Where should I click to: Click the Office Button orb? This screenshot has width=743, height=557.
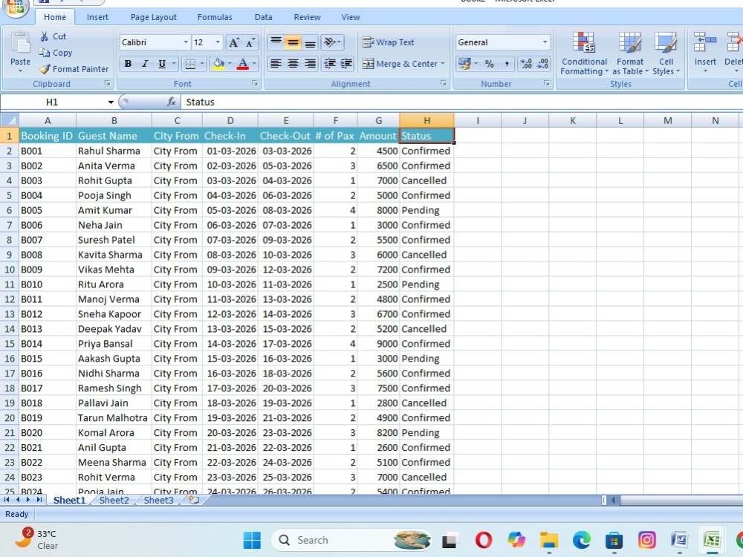point(15,7)
